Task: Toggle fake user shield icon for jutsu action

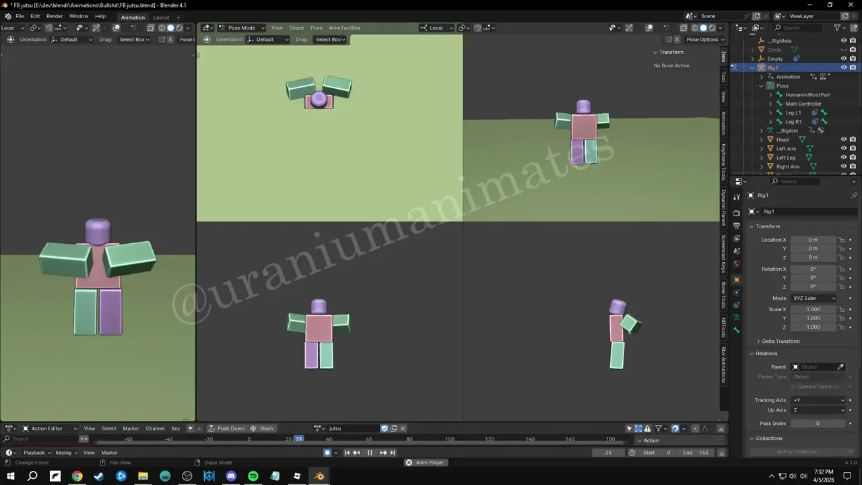Action: coord(385,428)
